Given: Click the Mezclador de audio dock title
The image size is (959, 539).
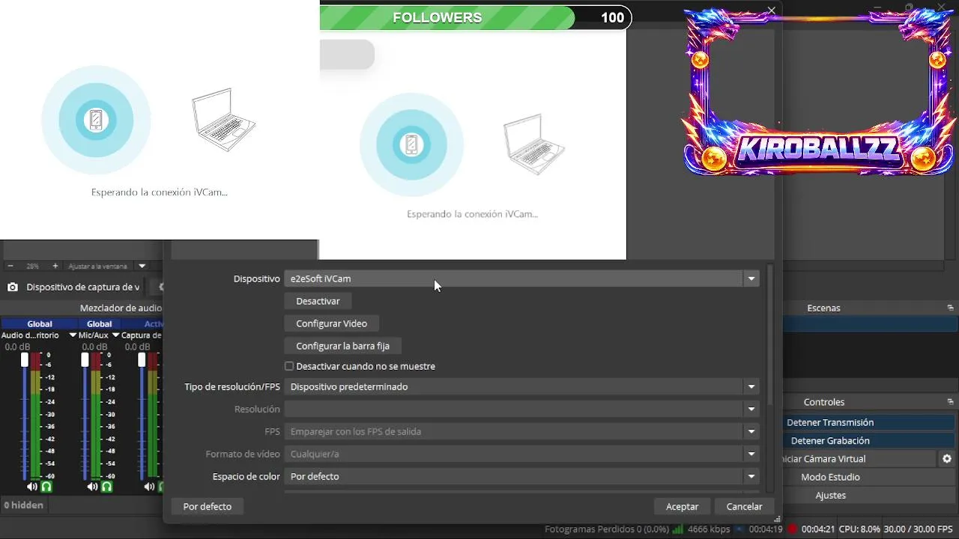Looking at the screenshot, I should tap(121, 308).
